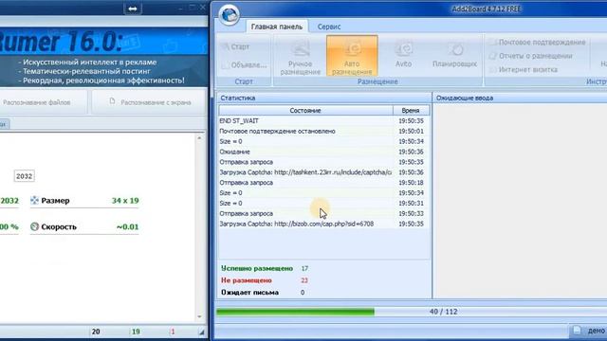Select Ручное размещение ribbon icon
This screenshot has height=341, width=607.
300,57
